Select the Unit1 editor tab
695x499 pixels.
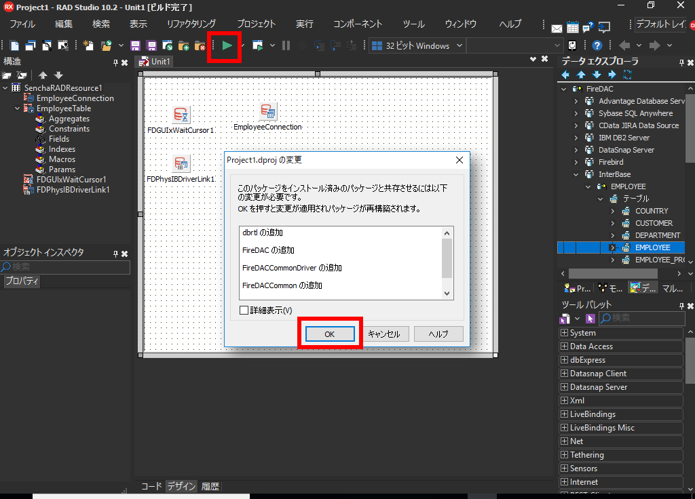(x=155, y=62)
